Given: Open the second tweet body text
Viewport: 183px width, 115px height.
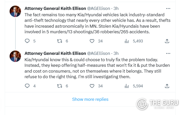Looking at the screenshot, I should click(x=96, y=68).
